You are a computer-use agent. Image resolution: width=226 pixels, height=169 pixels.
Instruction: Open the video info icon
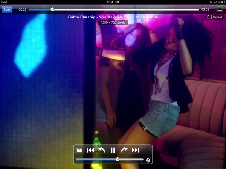tap(148, 160)
